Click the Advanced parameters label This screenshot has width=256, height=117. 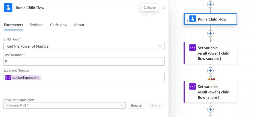(19, 100)
